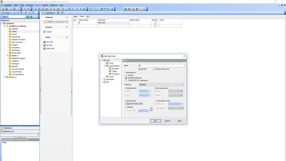Click the Packages node icon in tree
Image resolution: width=286 pixels, height=161 pixels.
[10, 64]
